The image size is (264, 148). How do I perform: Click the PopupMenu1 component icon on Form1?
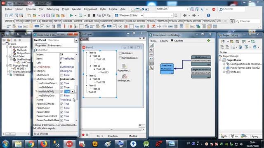tap(124, 66)
